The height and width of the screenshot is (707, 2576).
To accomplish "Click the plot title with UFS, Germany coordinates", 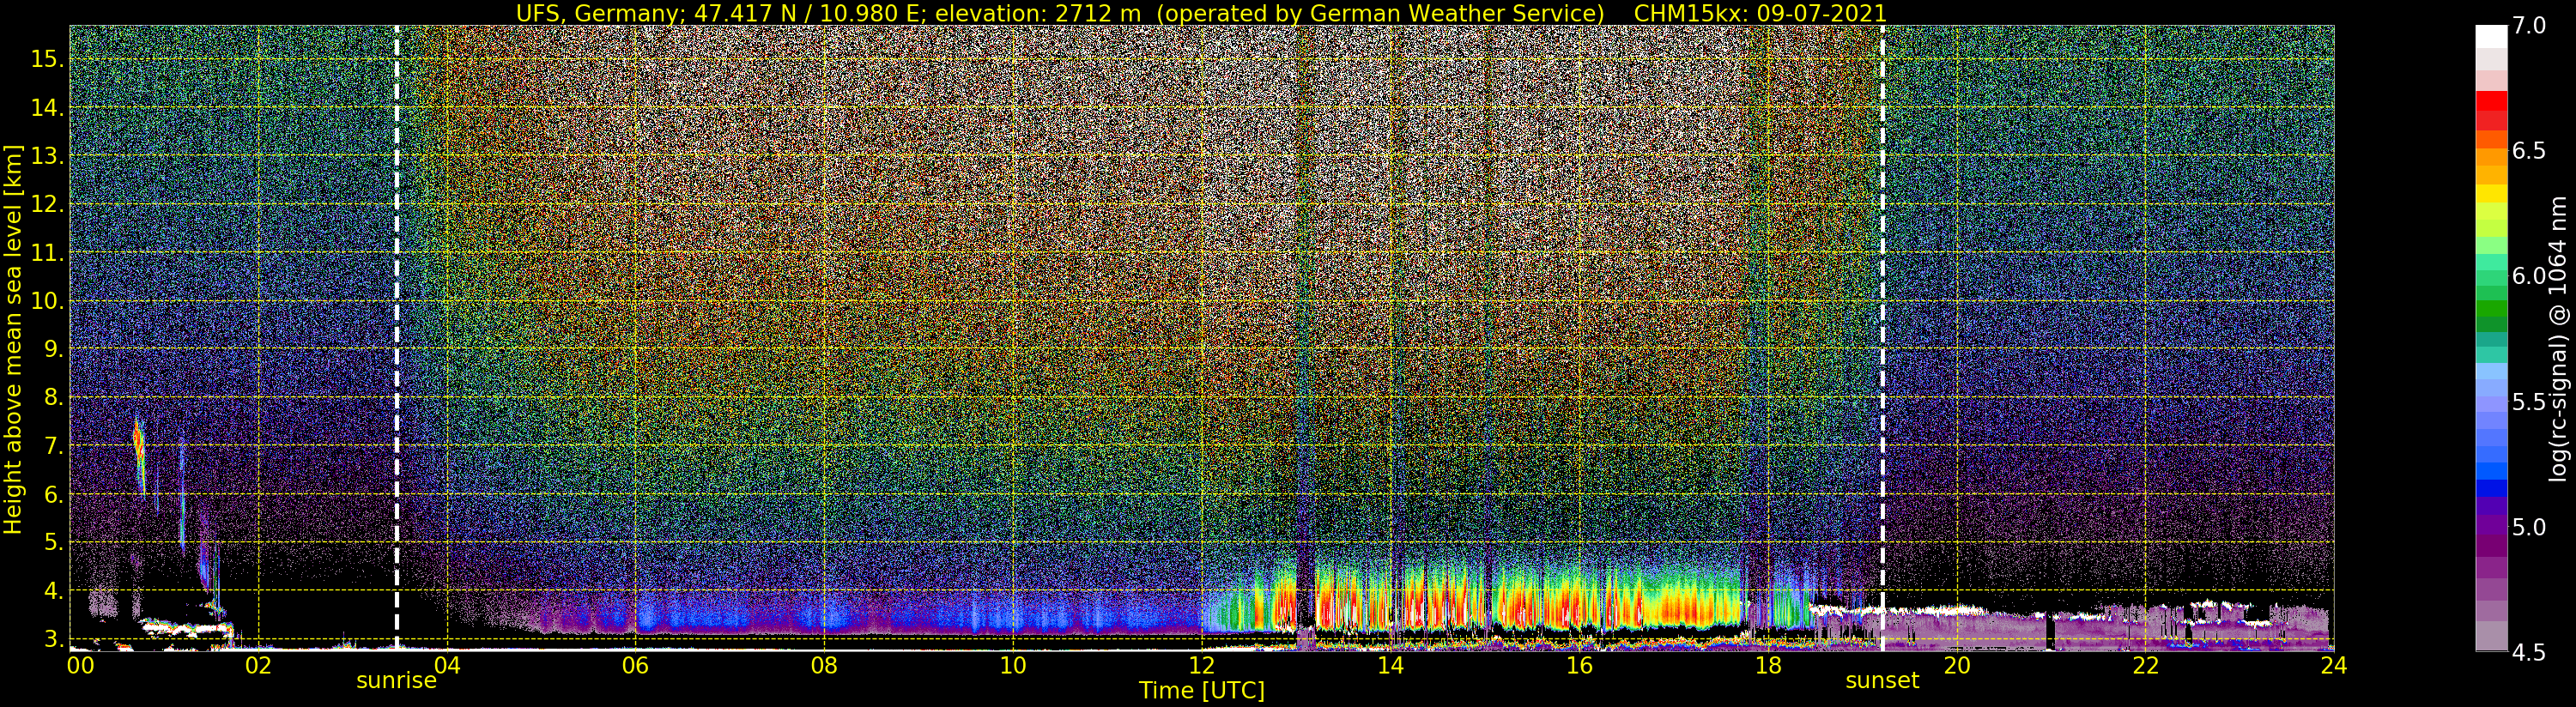I will tap(1200, 13).
